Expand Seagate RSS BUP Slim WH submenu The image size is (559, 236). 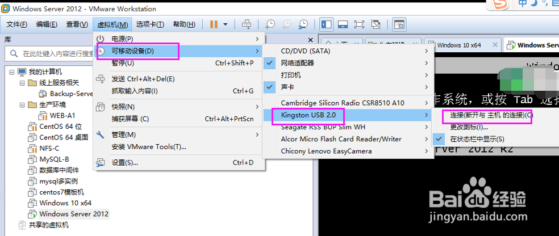(348, 127)
